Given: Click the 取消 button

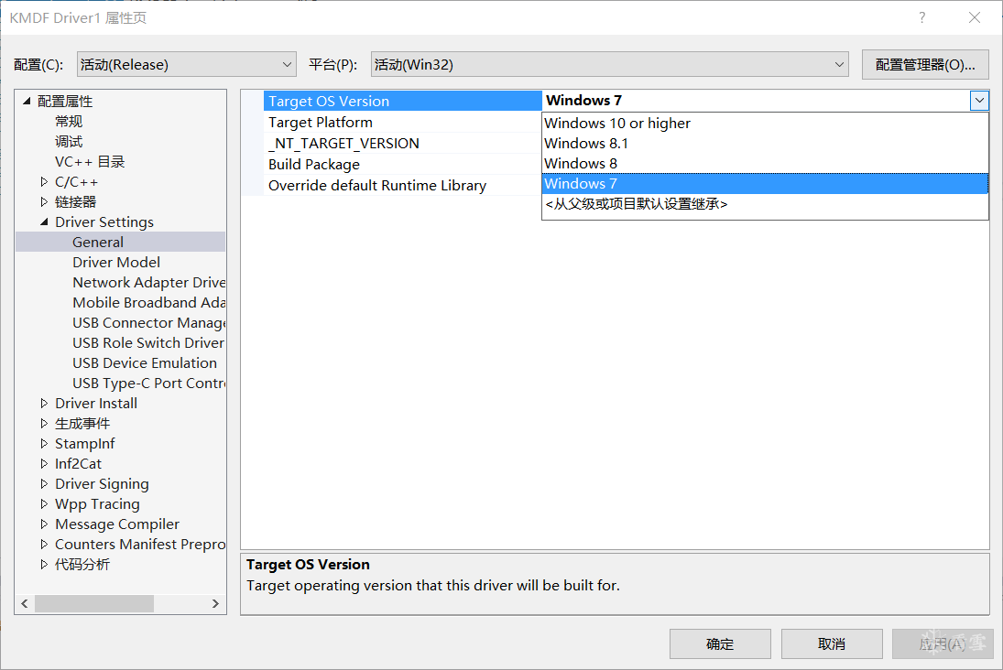Looking at the screenshot, I should tap(832, 643).
